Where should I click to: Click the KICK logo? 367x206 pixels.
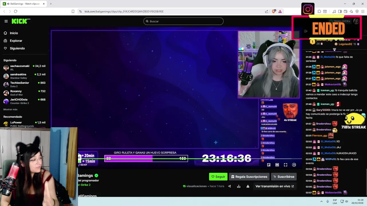21,21
